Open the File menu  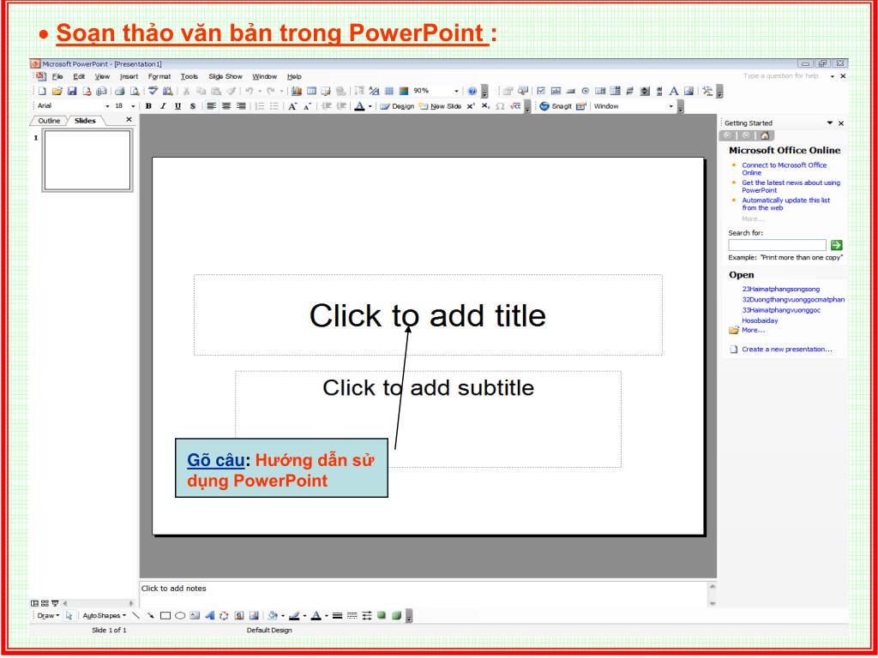click(57, 76)
